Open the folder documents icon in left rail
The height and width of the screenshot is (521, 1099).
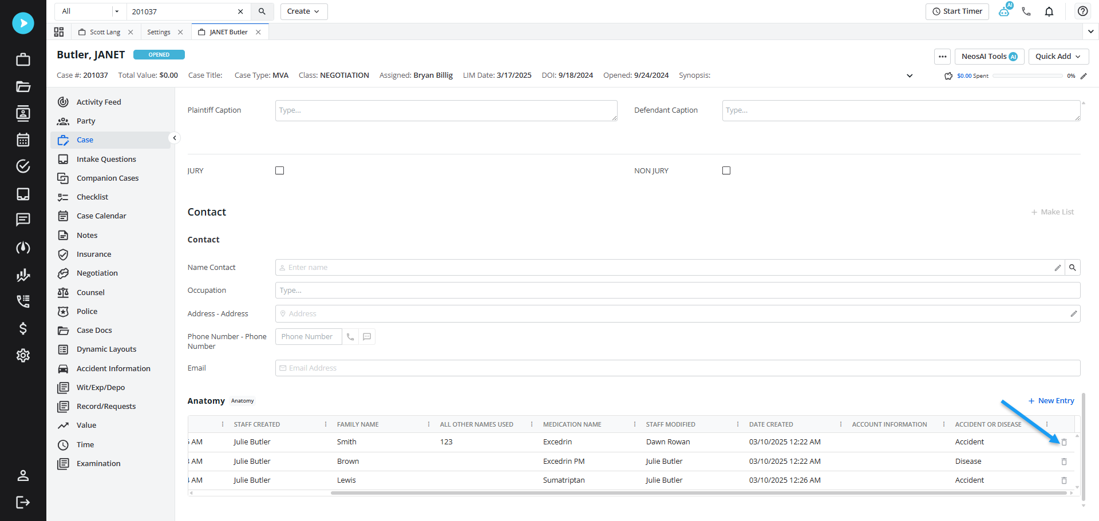tap(23, 86)
